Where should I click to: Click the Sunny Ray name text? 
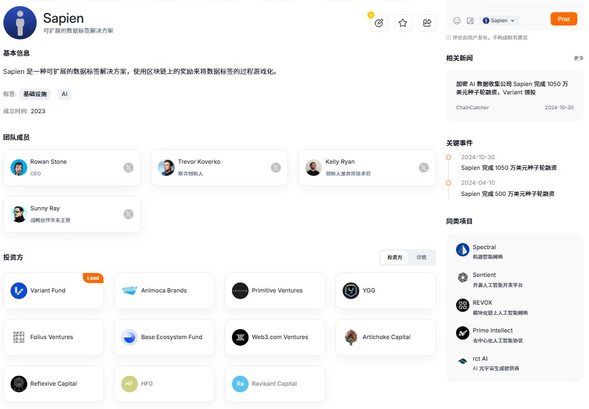(45, 209)
